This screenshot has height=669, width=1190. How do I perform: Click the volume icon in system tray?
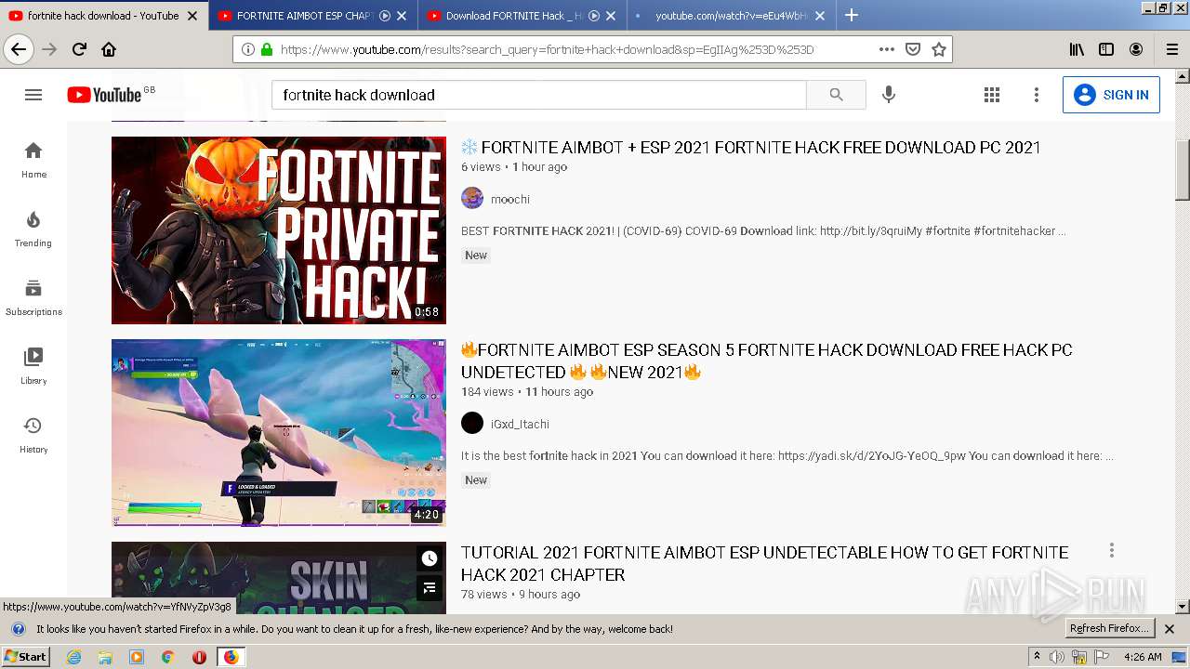point(1057,657)
